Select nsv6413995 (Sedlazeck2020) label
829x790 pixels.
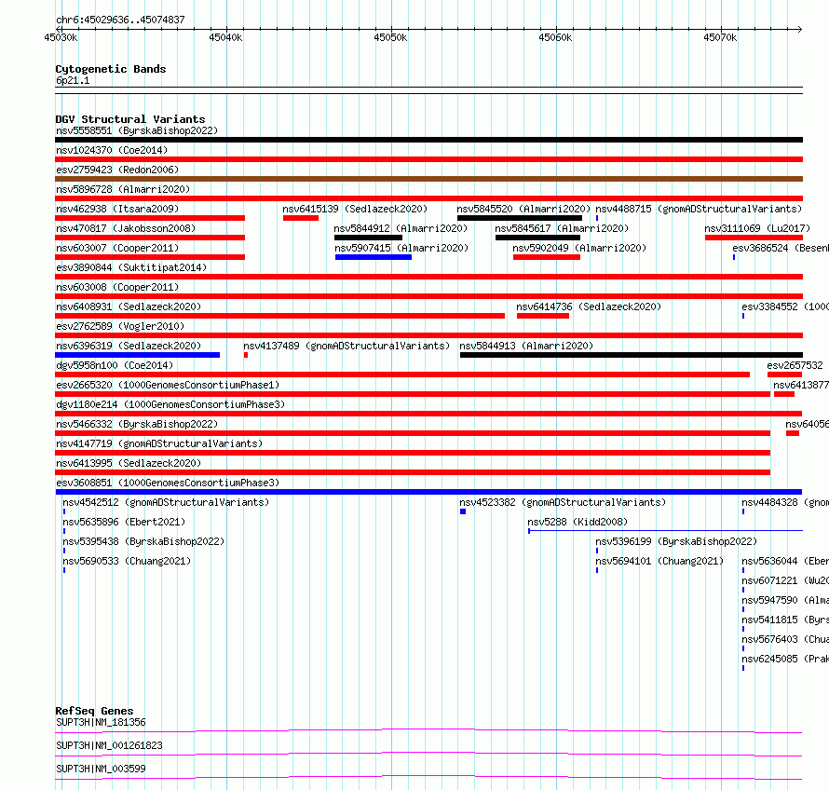[129, 463]
